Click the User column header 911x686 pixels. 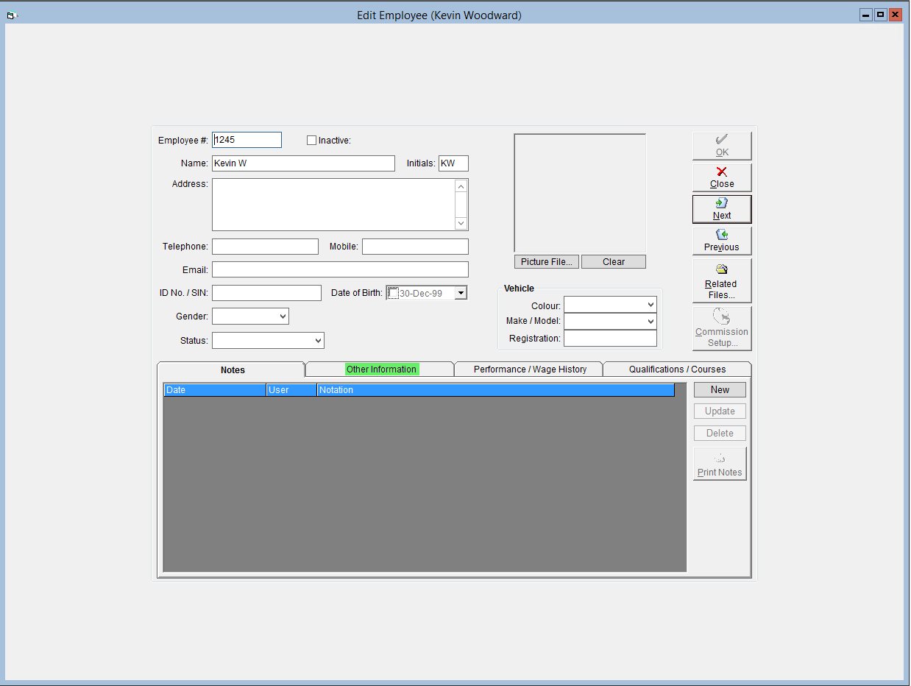tap(291, 390)
